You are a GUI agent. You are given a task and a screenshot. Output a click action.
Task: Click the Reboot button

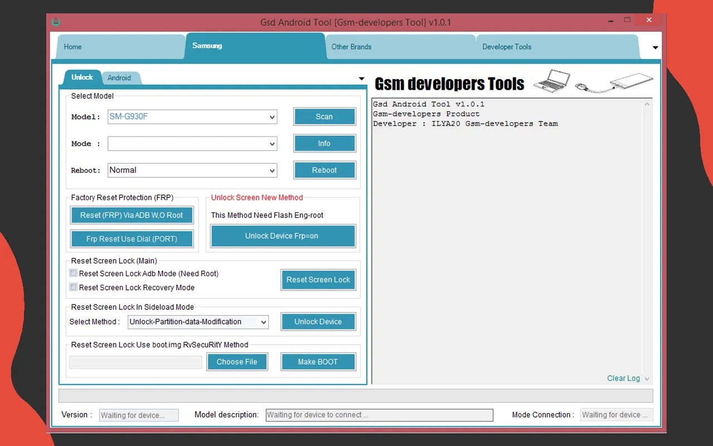coord(324,170)
